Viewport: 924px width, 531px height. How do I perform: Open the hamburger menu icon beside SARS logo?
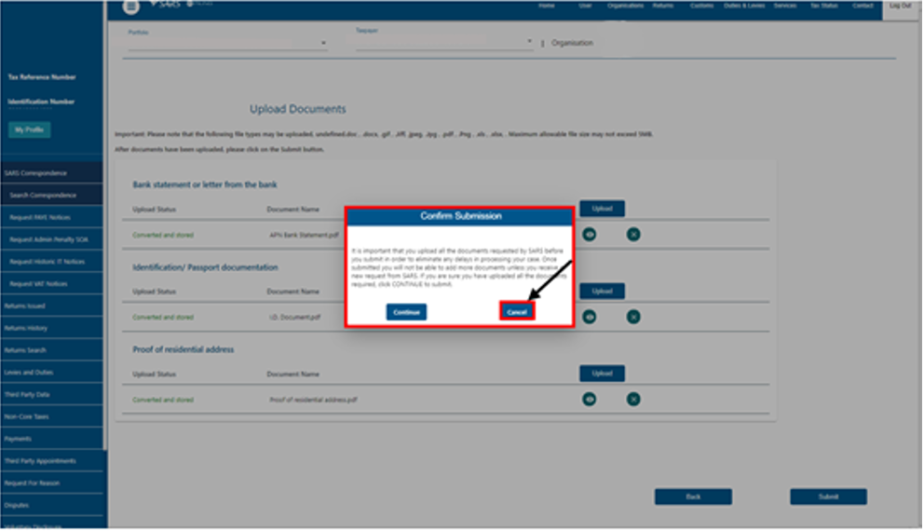(131, 7)
